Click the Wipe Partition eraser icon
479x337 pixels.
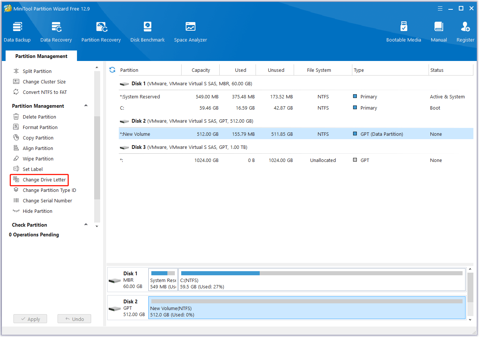(16, 159)
